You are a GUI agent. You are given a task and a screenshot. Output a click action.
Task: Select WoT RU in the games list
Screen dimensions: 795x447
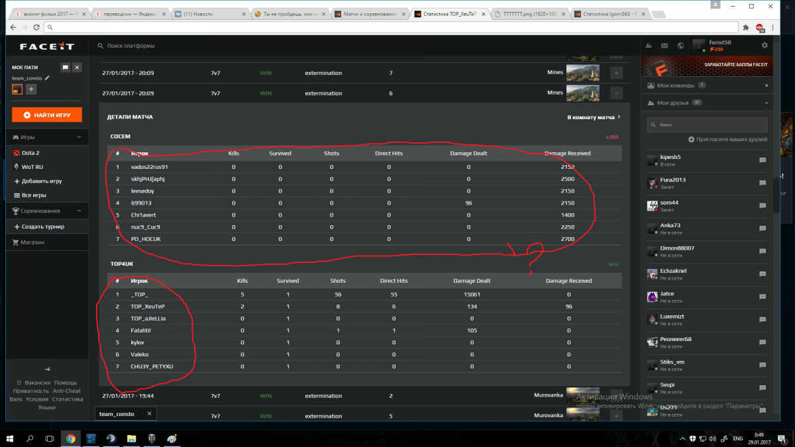click(32, 167)
